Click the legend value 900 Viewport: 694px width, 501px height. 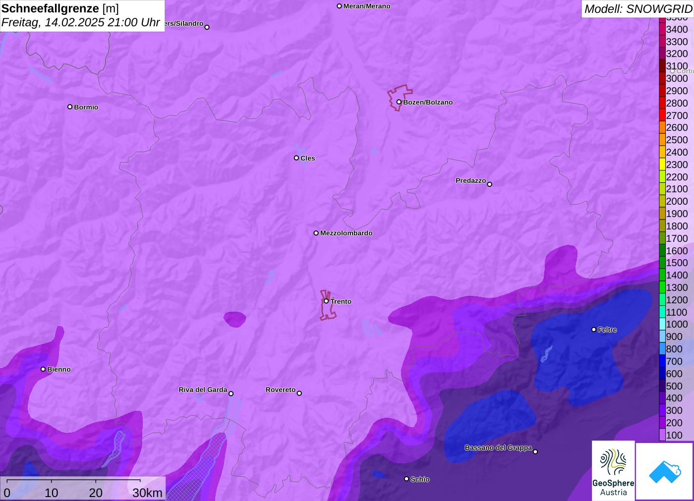point(674,336)
